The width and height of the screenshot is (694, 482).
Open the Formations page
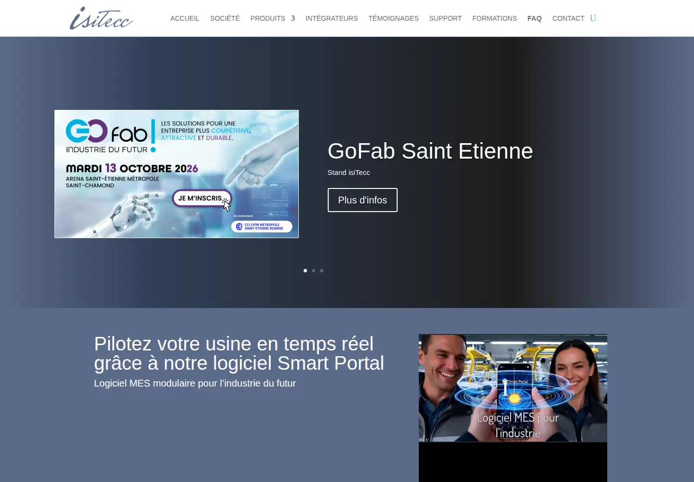[x=494, y=18]
